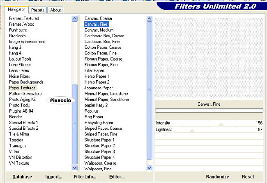Choose Mineral Paper, Limestone filter
Screen dimensions: 267x183
(106, 93)
